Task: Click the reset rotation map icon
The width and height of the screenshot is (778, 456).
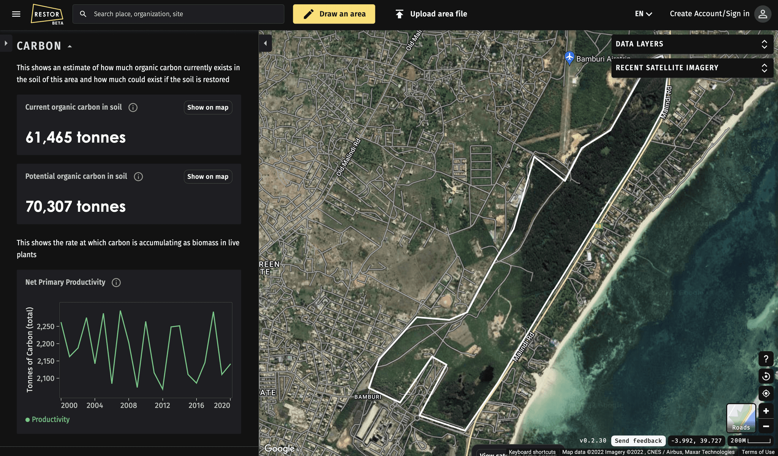Action: 766,376
